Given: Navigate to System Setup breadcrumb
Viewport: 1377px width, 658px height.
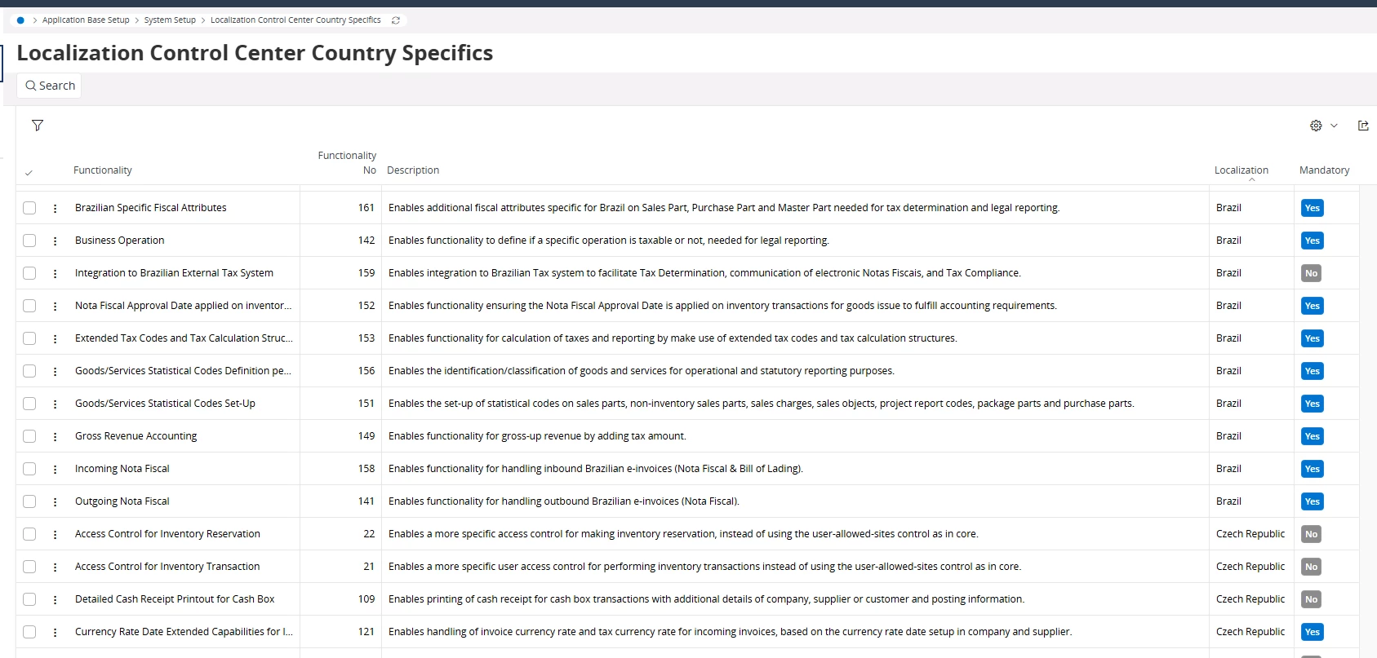Looking at the screenshot, I should click(170, 20).
